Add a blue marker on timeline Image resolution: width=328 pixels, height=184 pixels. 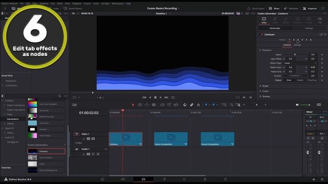click(214, 105)
